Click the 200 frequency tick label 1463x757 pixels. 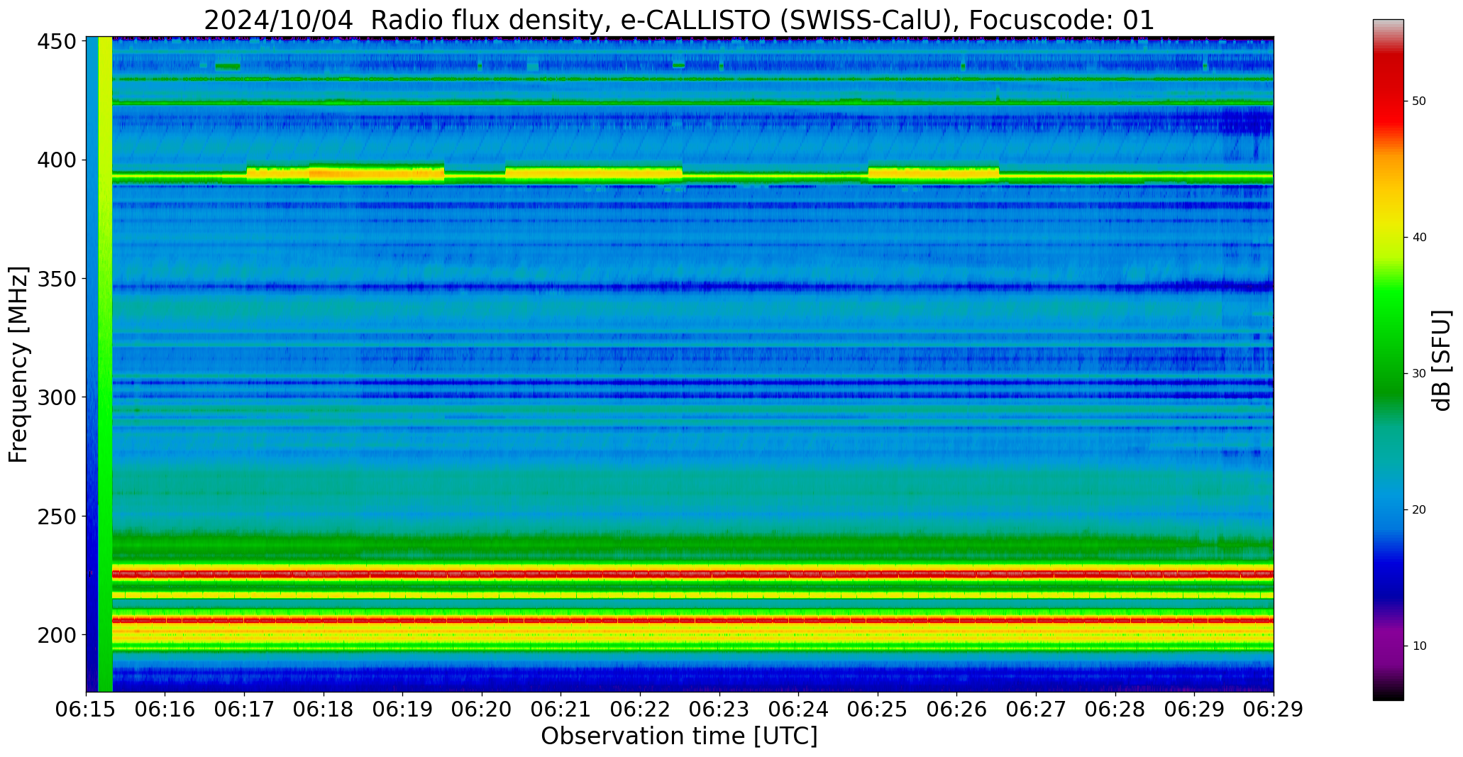click(x=57, y=634)
